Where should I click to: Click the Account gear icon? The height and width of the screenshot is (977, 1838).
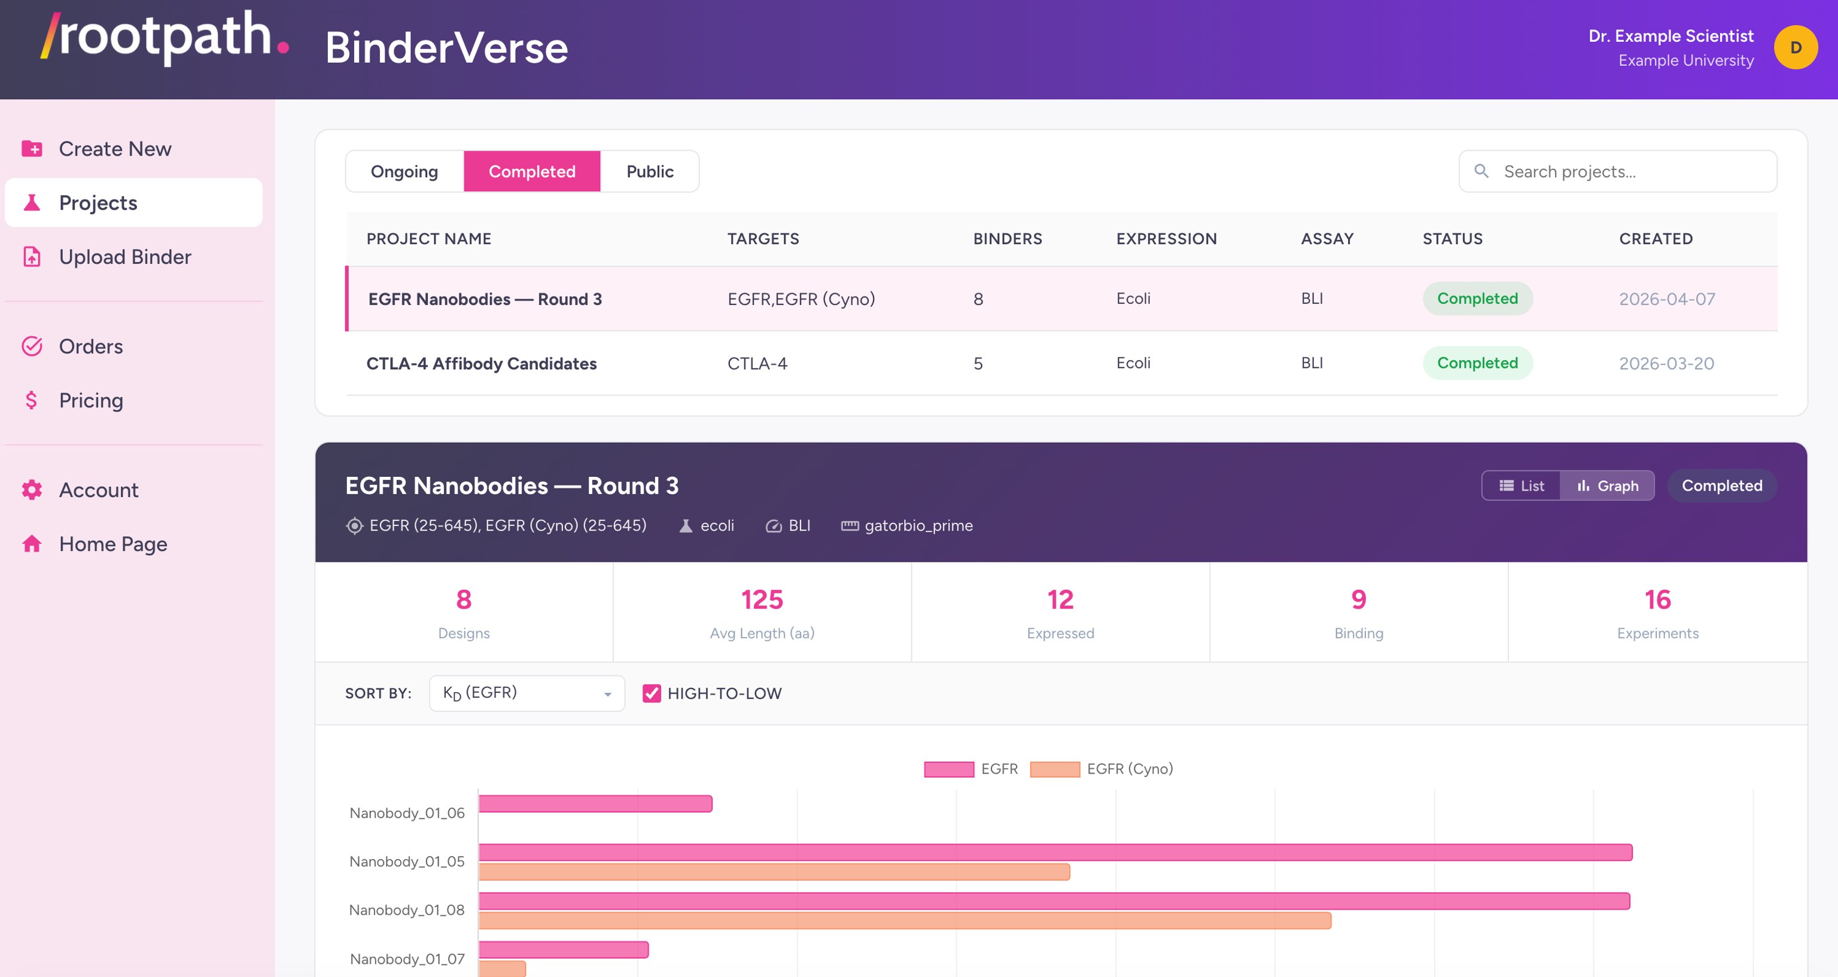(x=31, y=489)
